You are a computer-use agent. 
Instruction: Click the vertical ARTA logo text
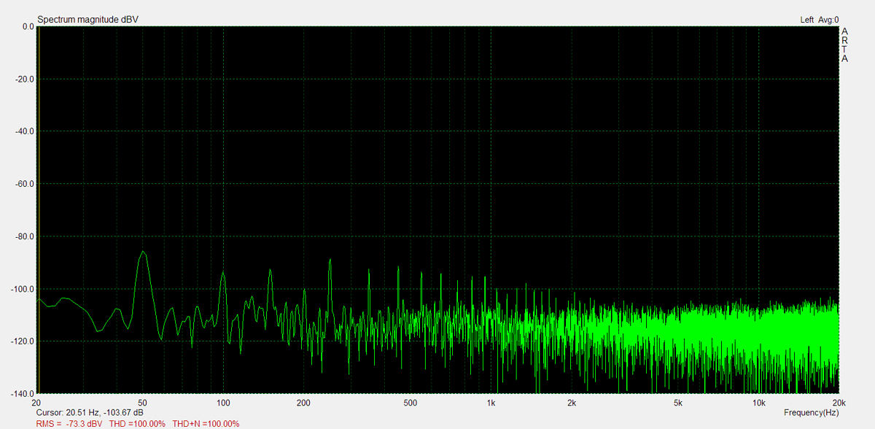844,45
